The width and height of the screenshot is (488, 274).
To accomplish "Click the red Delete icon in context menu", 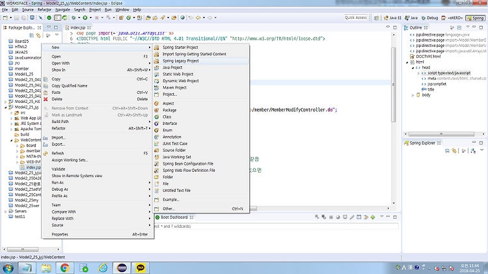I will click(46, 100).
